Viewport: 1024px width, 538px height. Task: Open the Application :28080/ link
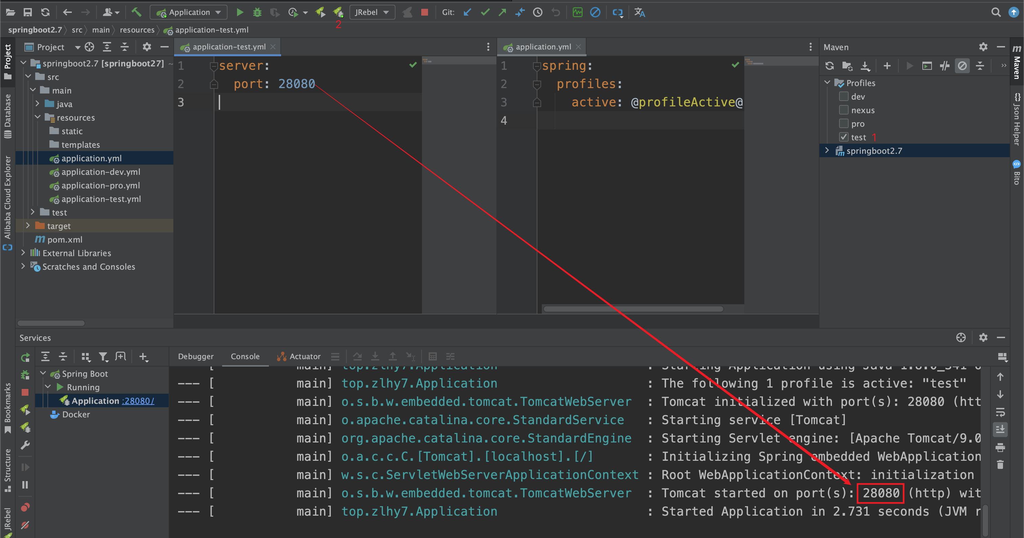tap(138, 401)
